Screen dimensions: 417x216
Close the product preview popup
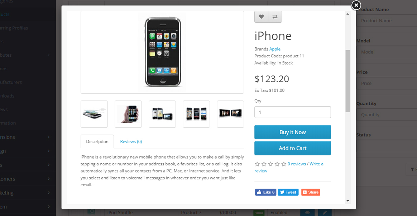(x=356, y=5)
